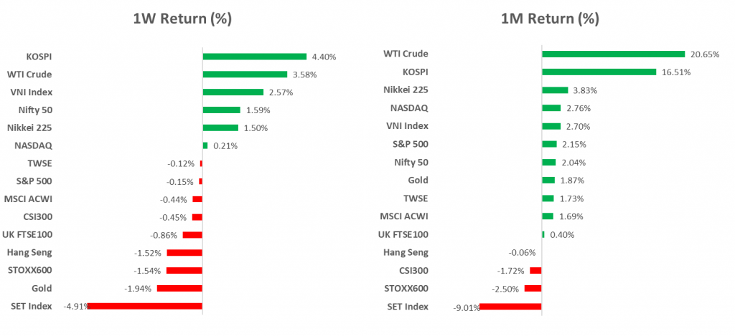Click the KOSPI 4.40% green bar

coord(255,57)
